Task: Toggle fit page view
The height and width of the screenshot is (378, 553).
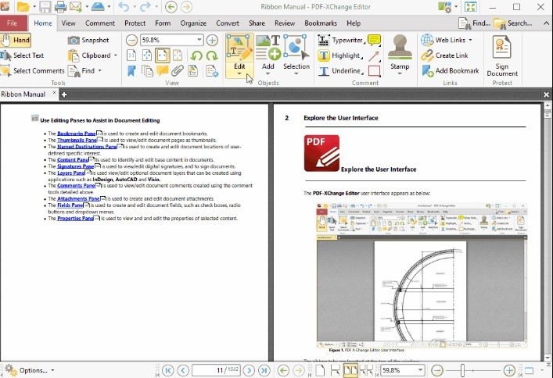Action: pyautogui.click(x=147, y=55)
